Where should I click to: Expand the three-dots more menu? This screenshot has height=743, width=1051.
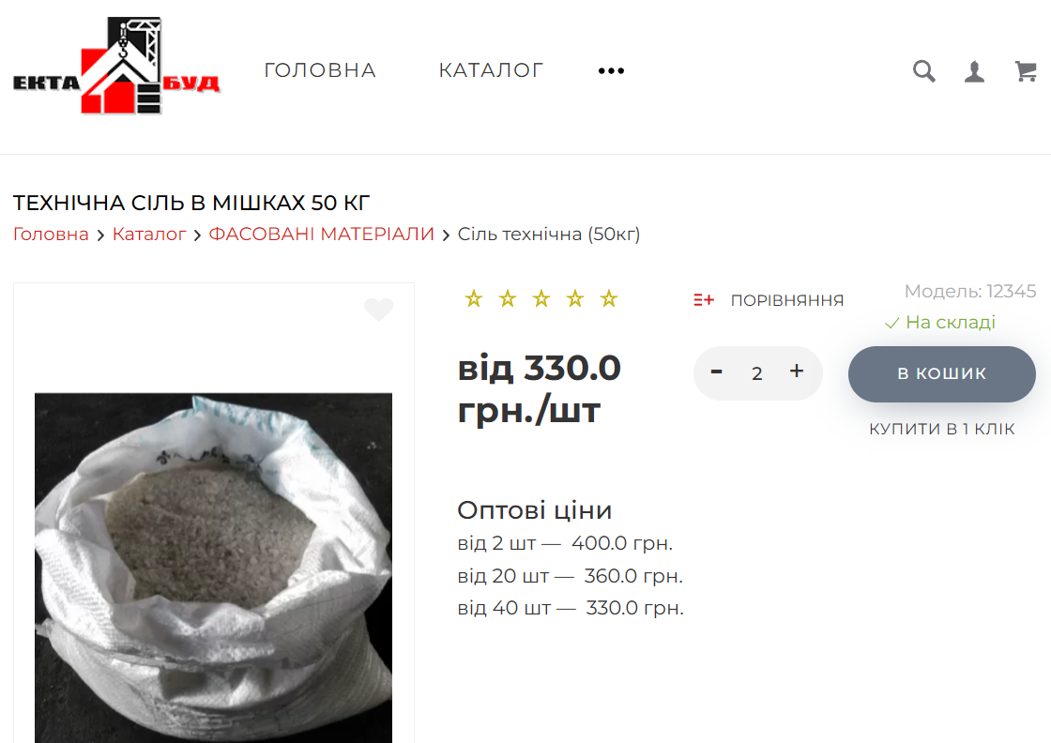pos(611,70)
